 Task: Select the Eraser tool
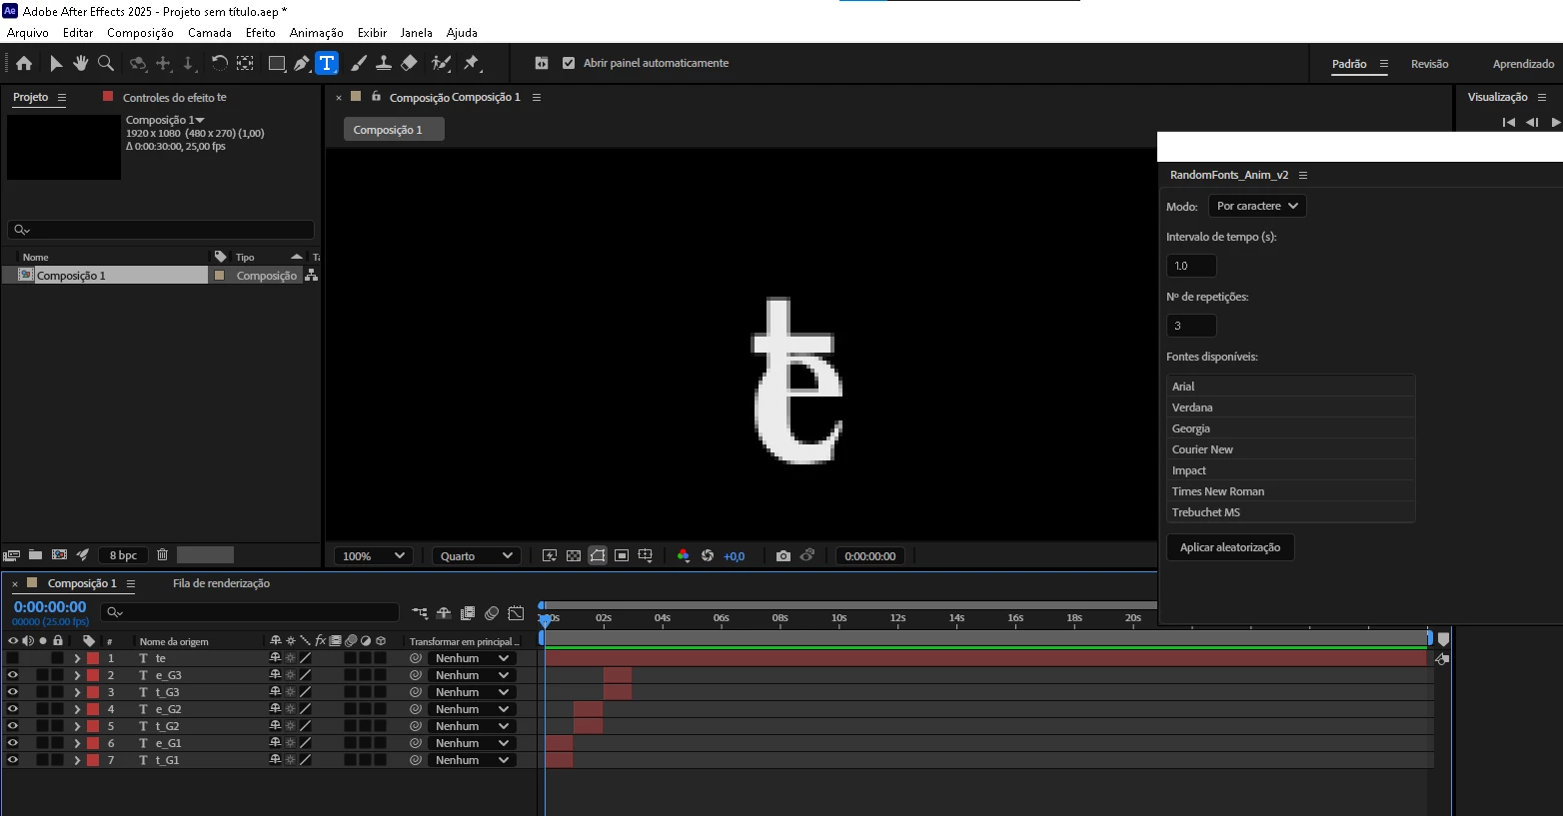[x=409, y=63]
